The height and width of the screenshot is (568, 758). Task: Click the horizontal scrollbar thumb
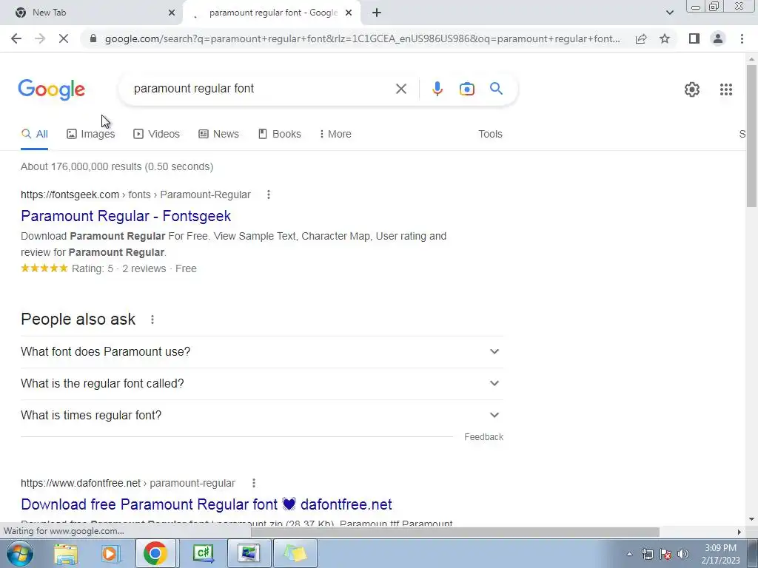pyautogui.click(x=455, y=532)
